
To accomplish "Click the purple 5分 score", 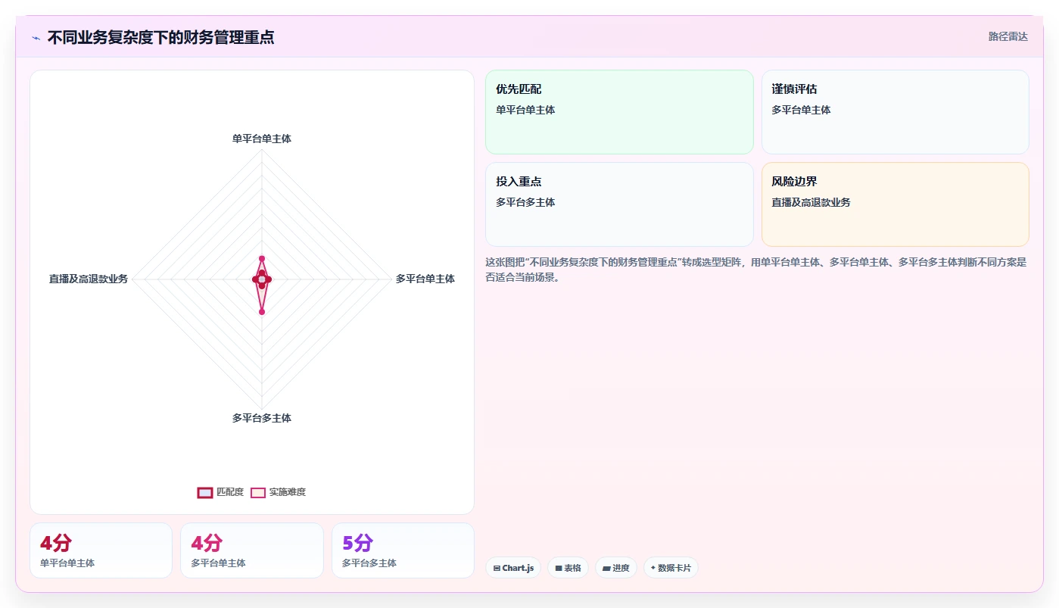I will coord(358,543).
